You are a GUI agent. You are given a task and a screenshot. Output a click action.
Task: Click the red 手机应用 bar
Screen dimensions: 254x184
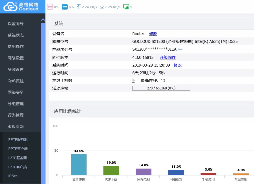click(x=208, y=174)
